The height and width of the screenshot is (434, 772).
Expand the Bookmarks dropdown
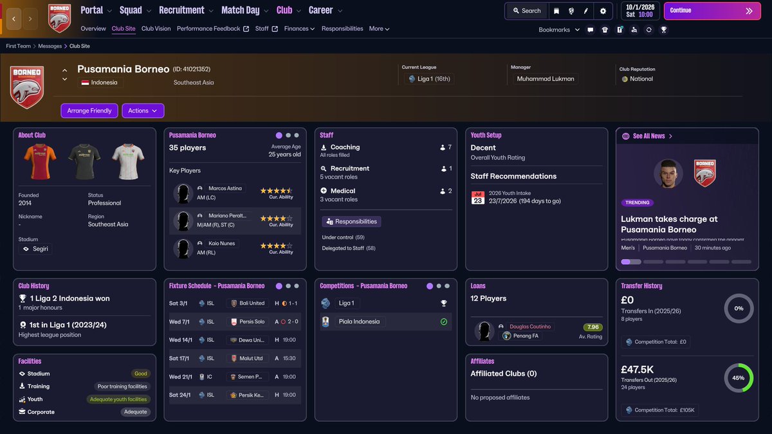point(559,30)
